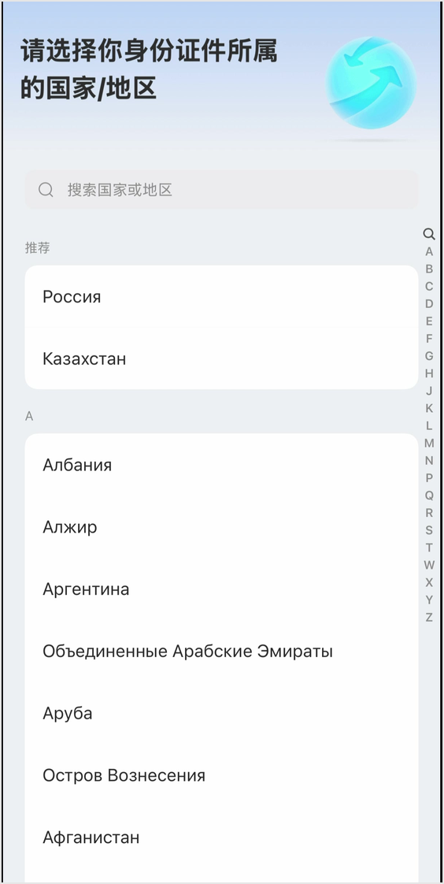The image size is (444, 884).
Task: Tap the blue globe arrows logo
Action: (372, 83)
